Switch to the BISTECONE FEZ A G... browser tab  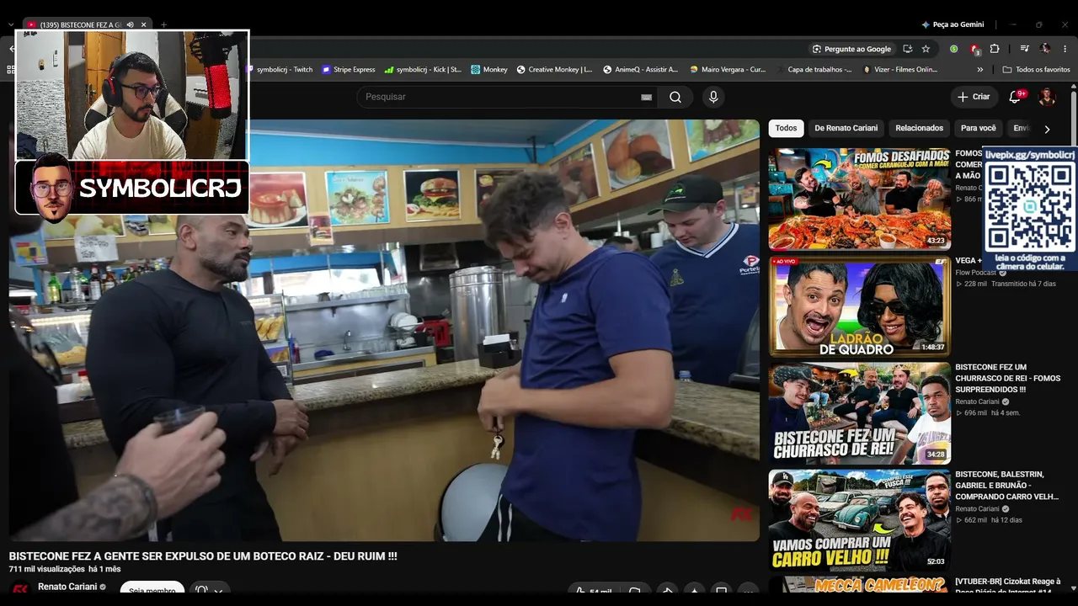(x=81, y=24)
